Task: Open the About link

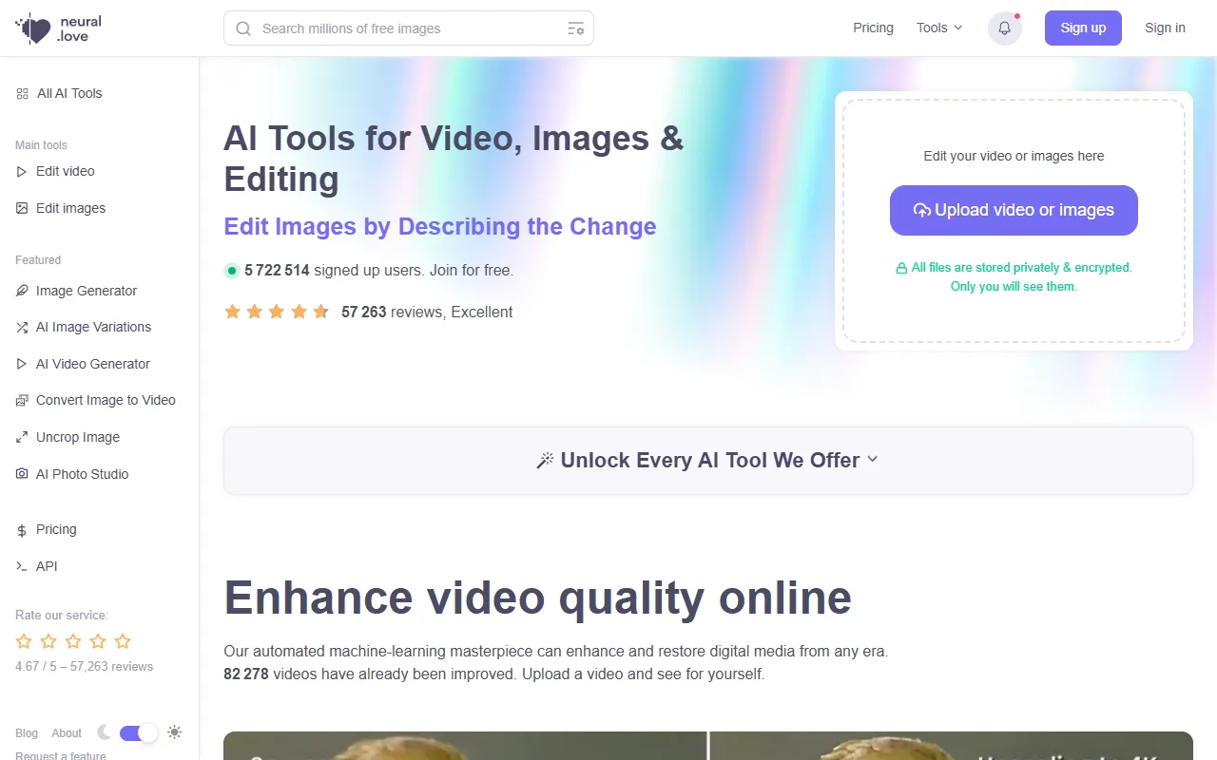Action: 67,733
